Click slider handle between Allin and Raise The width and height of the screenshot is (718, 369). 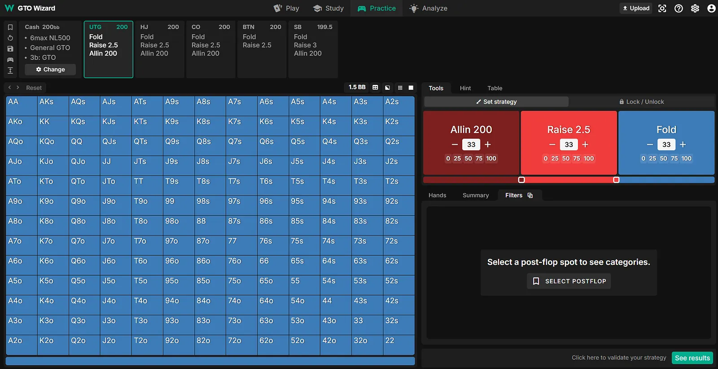(x=521, y=180)
